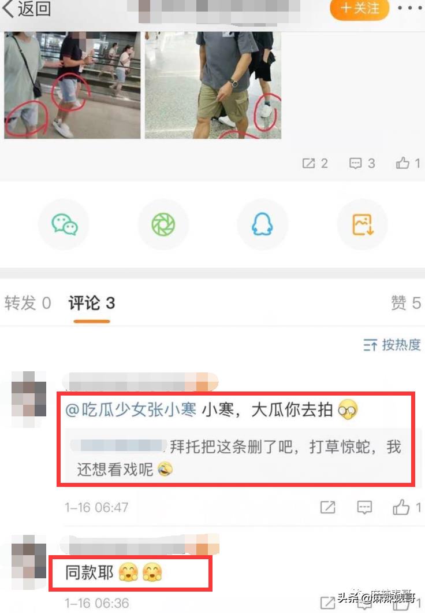Reply to the 06:47 comment icon
Screen dimensions: 425x613
(x=364, y=507)
